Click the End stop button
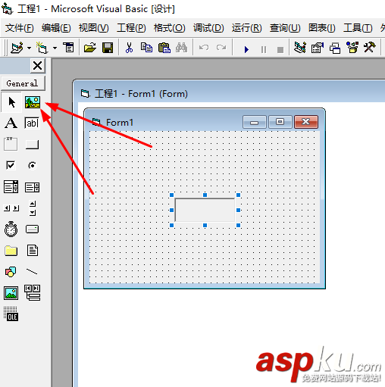The image size is (385, 387). point(280,50)
